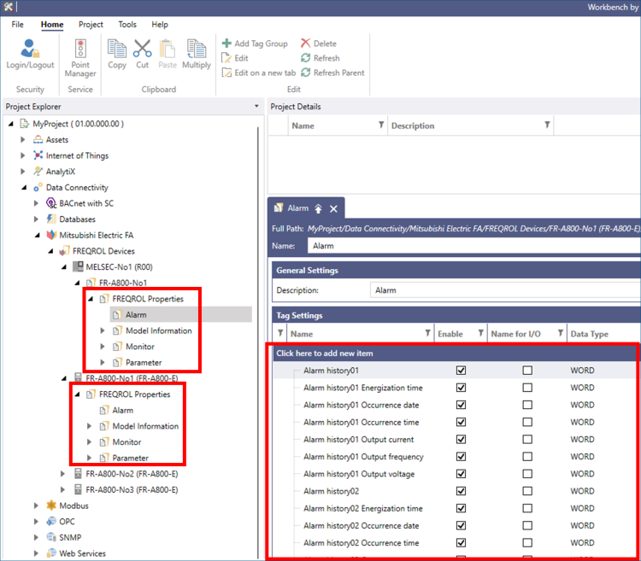The width and height of the screenshot is (641, 561).
Task: Check Name for I/O for Alarm history01 Output current
Action: coord(527,440)
